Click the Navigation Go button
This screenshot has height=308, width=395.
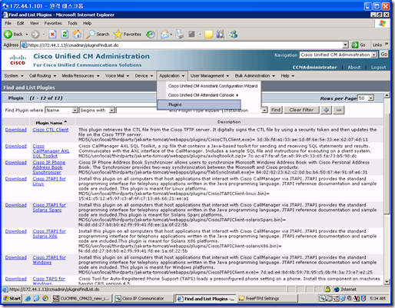pyautogui.click(x=383, y=55)
